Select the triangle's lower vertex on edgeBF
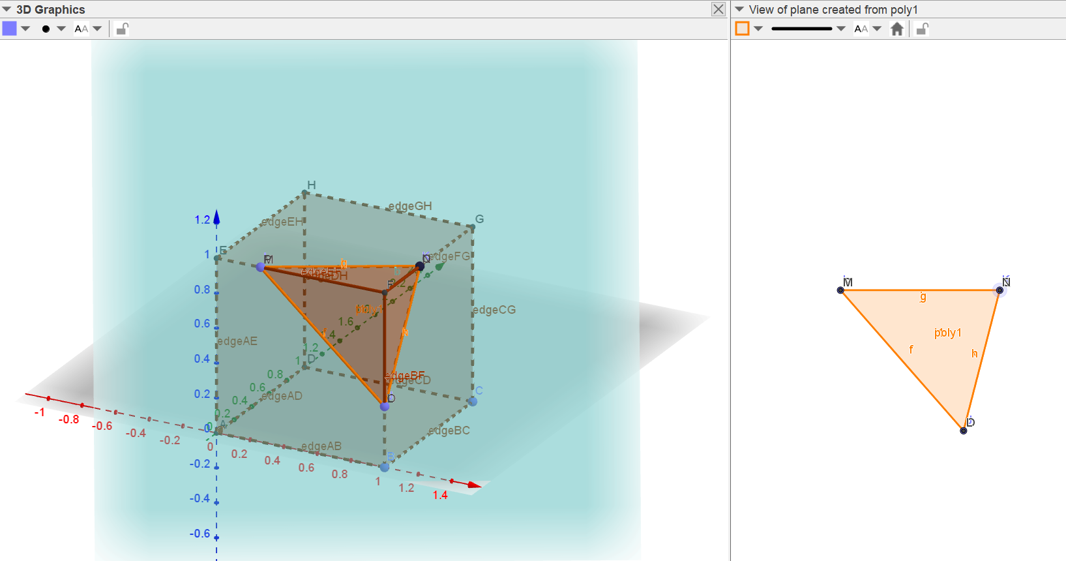This screenshot has width=1066, height=561. (385, 406)
